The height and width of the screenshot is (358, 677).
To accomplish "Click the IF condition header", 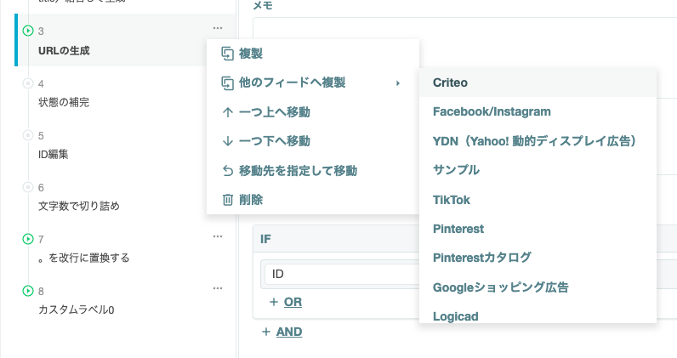I will [x=336, y=239].
